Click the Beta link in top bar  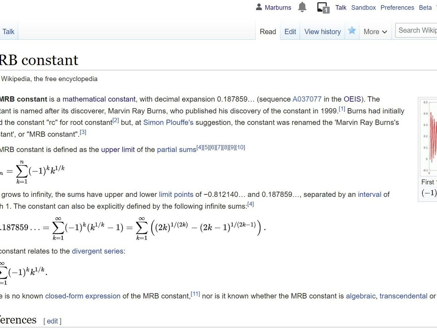[425, 8]
